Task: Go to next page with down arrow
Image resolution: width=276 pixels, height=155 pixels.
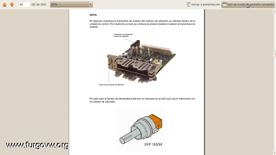Action: coord(12,4)
